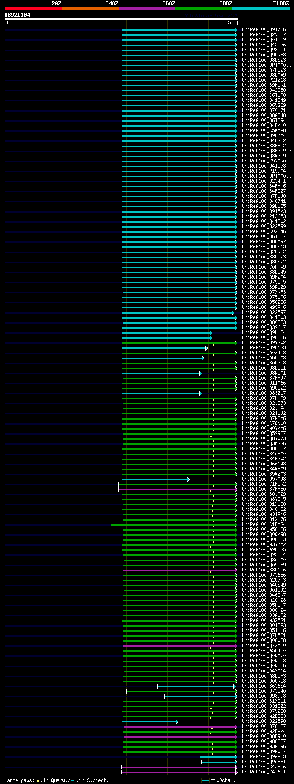The height and width of the screenshot is (784, 294).
Task: Open hit UniRef100_C1MQK2
Action: (x=264, y=484)
